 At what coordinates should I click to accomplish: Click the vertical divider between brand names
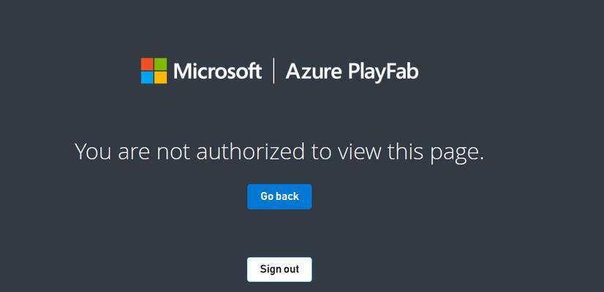coord(274,71)
